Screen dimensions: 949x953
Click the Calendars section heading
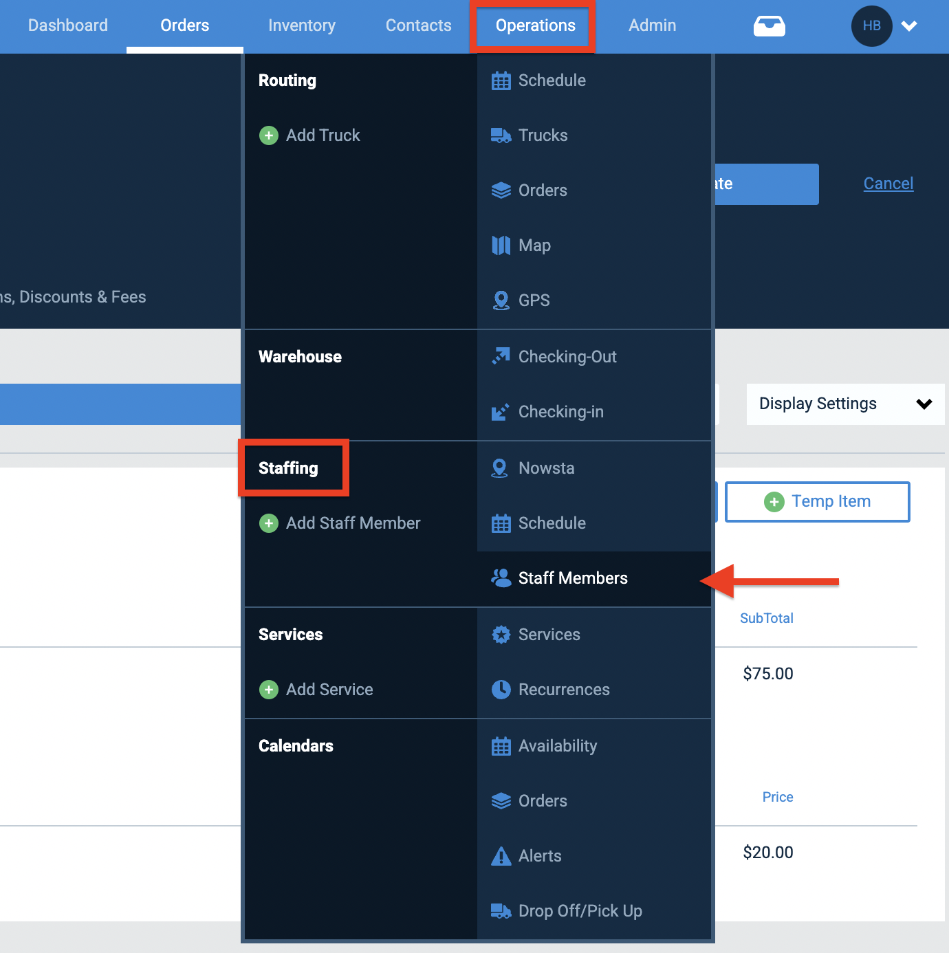(x=296, y=746)
